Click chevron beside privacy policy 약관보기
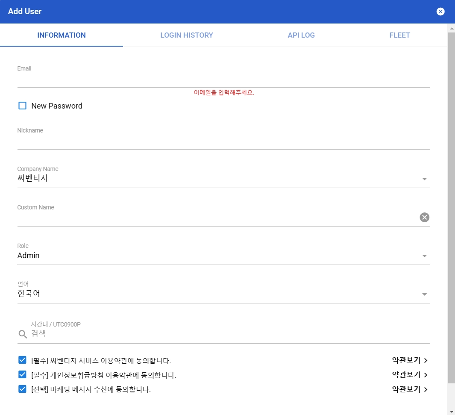Viewport: 455px width, 415px height. pyautogui.click(x=426, y=375)
